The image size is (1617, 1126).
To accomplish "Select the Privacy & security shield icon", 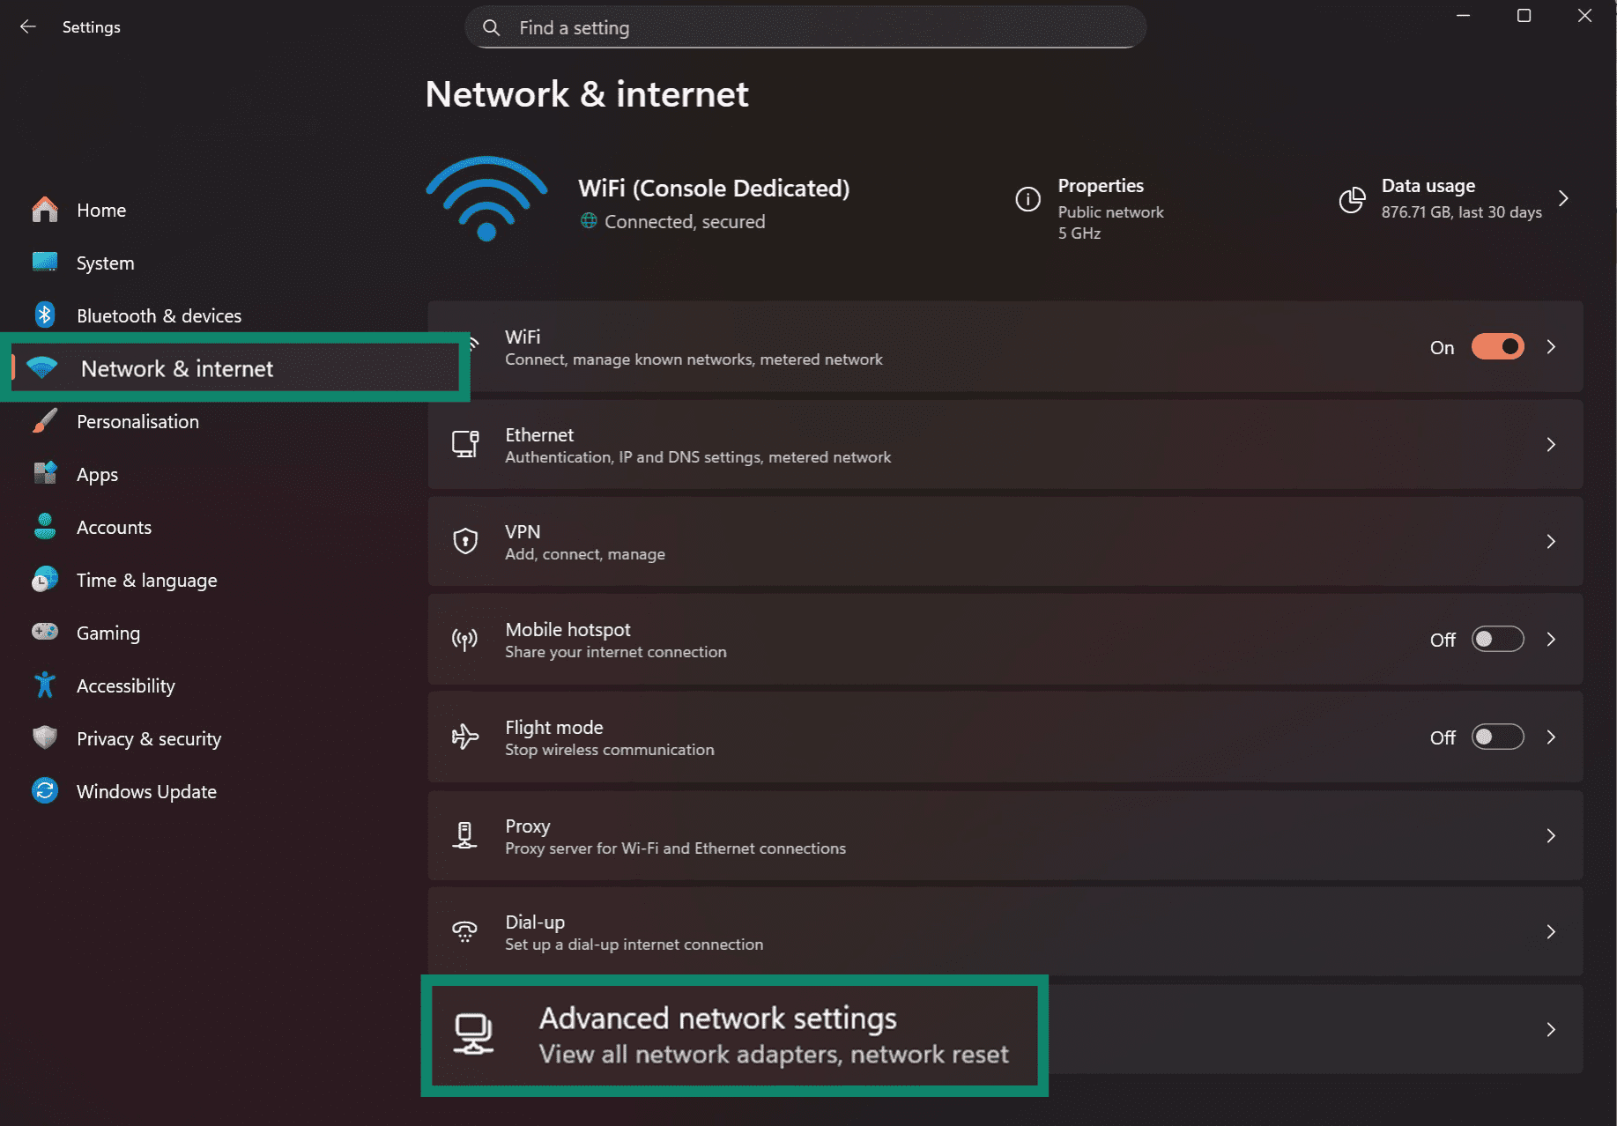I will click(44, 737).
